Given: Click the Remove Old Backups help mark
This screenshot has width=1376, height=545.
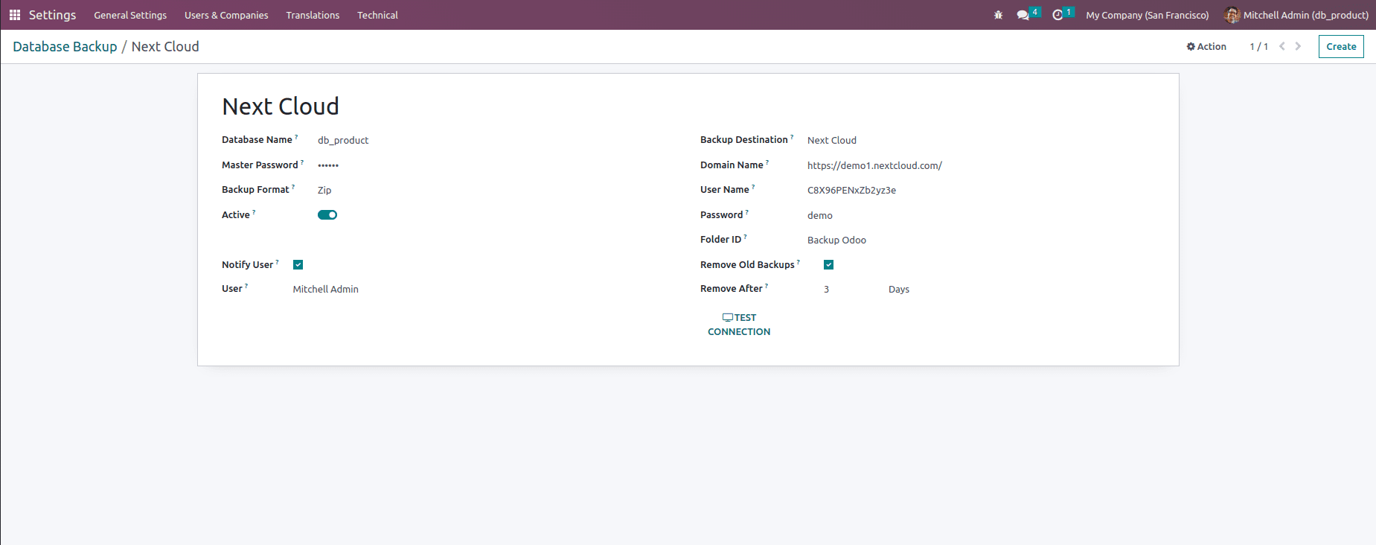Looking at the screenshot, I should (x=799, y=262).
